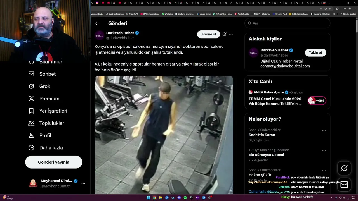Click the +494 live listeners badge

317,101
